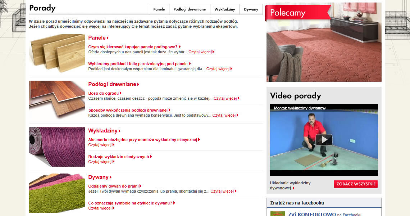
Task: Open the hardwood floor planks image
Action: (x=57, y=100)
